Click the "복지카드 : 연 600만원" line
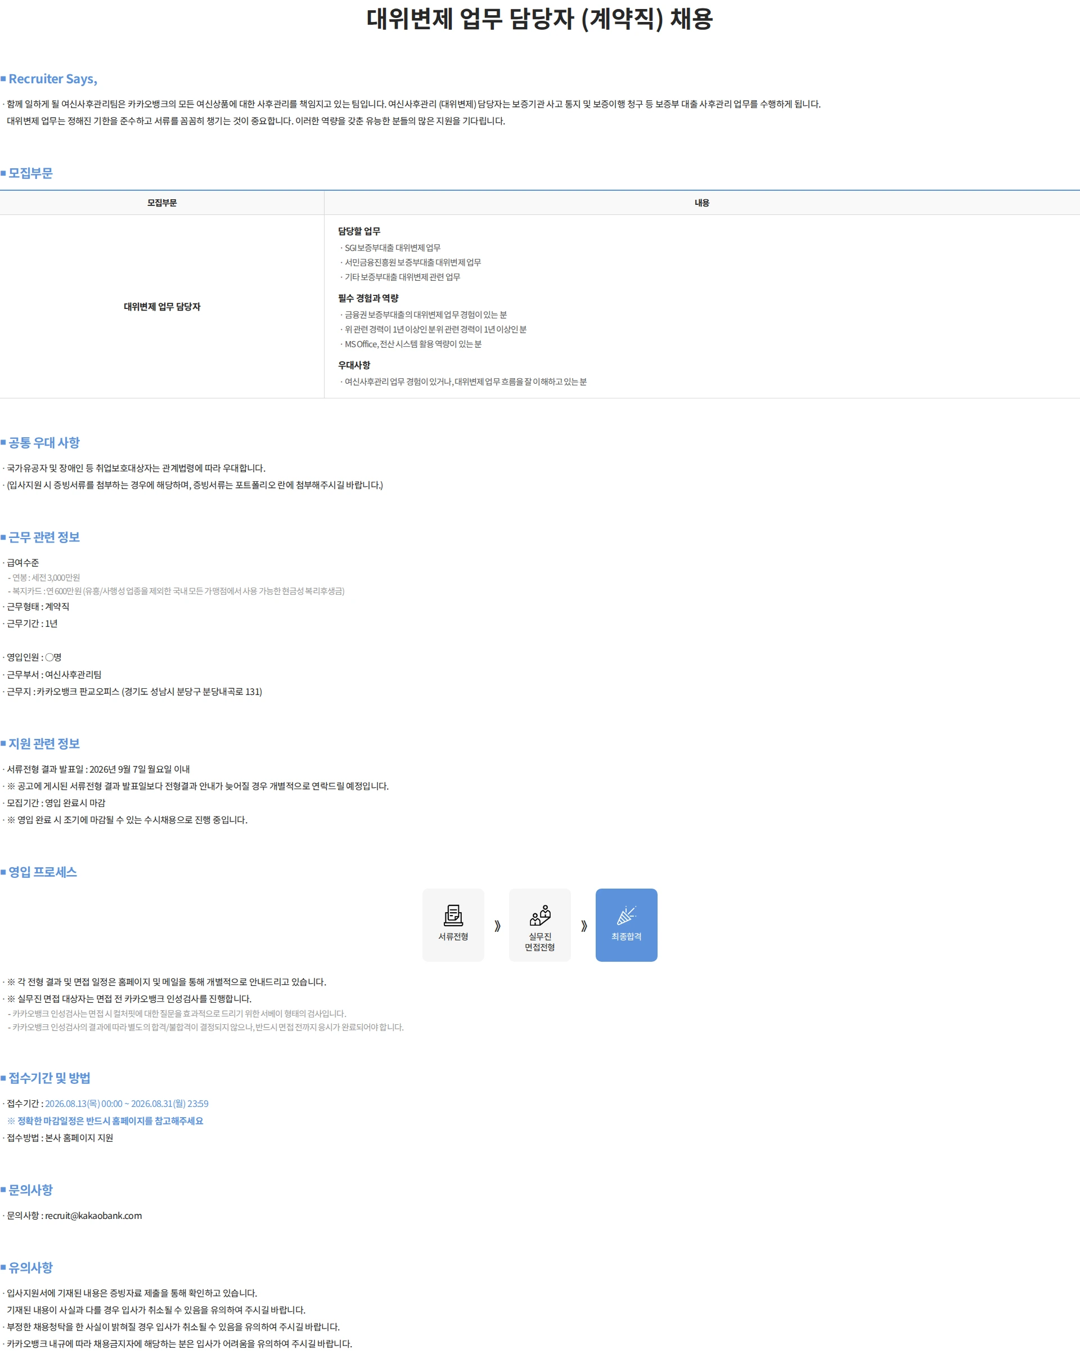The image size is (1080, 1363). (x=178, y=591)
